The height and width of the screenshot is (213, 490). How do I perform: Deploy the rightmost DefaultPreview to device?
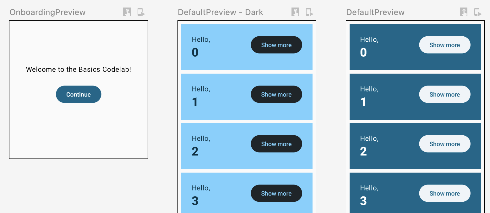(x=478, y=12)
